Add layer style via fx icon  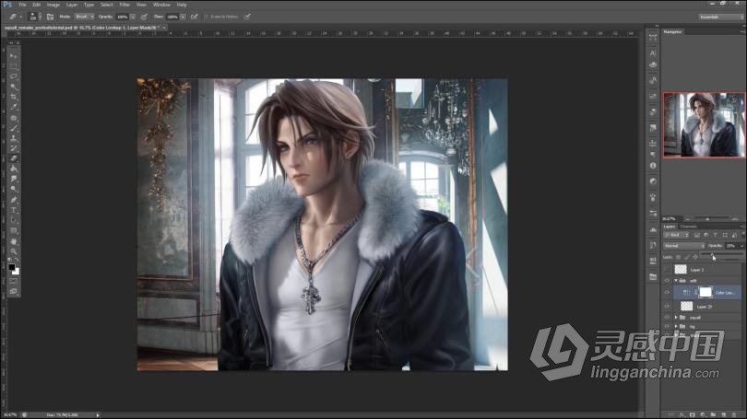coord(682,415)
